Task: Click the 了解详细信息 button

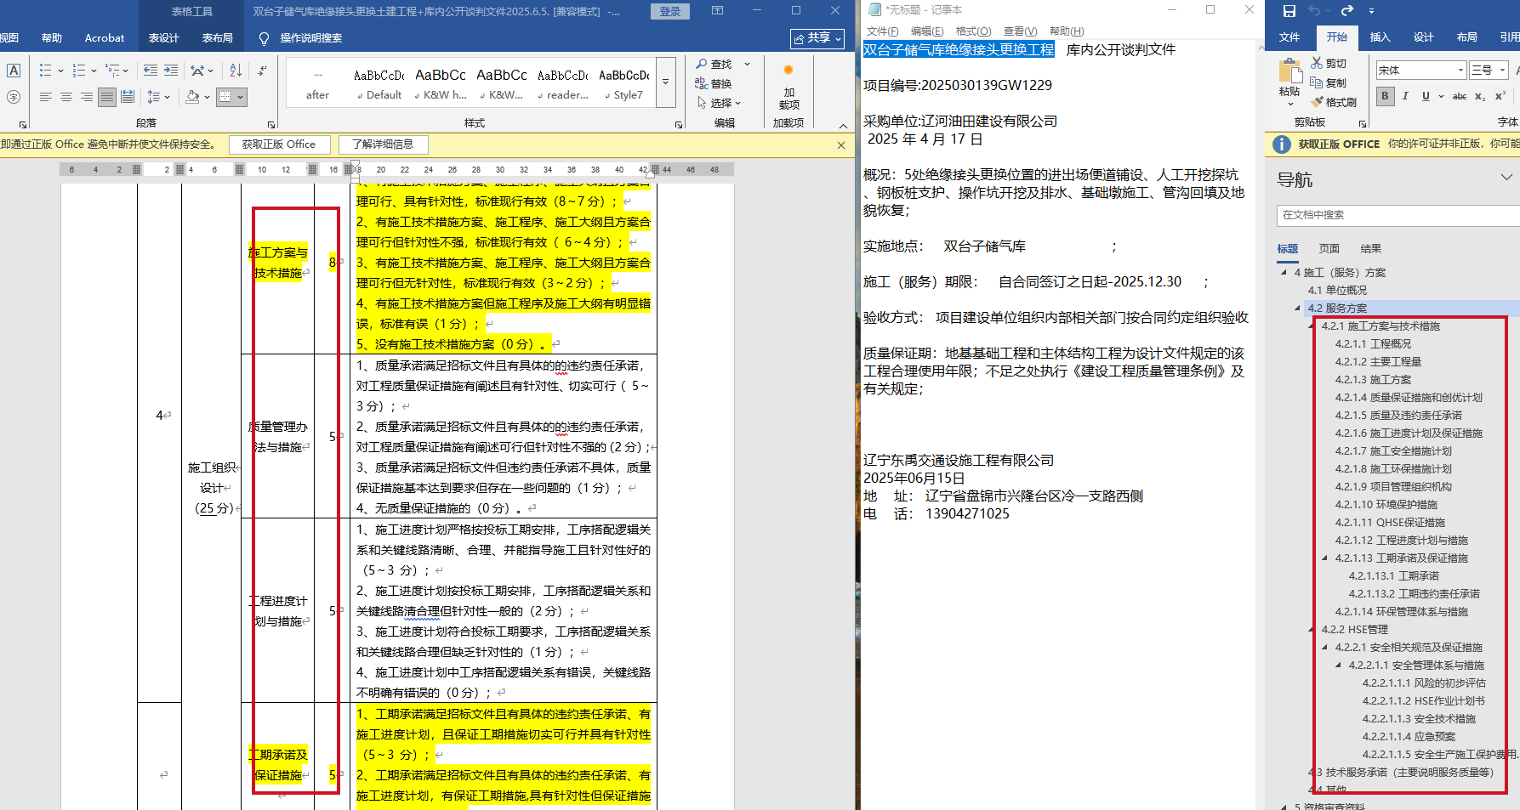Action: (x=383, y=144)
